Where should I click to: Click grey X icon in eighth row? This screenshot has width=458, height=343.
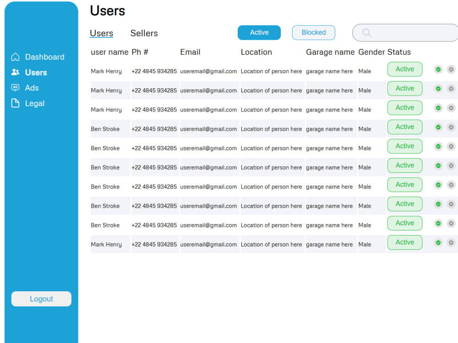451,204
